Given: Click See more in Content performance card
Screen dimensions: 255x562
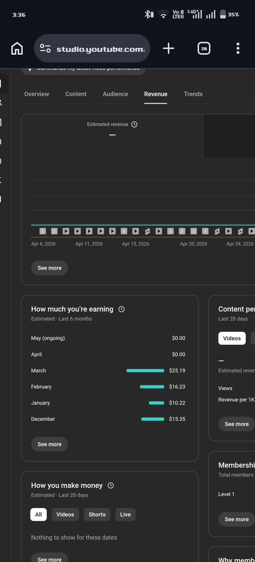Looking at the screenshot, I should pos(236,424).
